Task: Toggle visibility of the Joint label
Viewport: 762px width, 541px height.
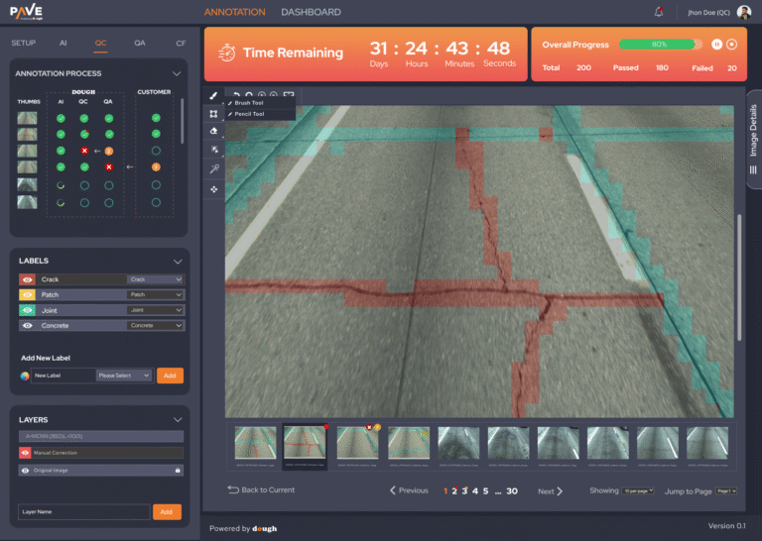Action: click(x=27, y=310)
